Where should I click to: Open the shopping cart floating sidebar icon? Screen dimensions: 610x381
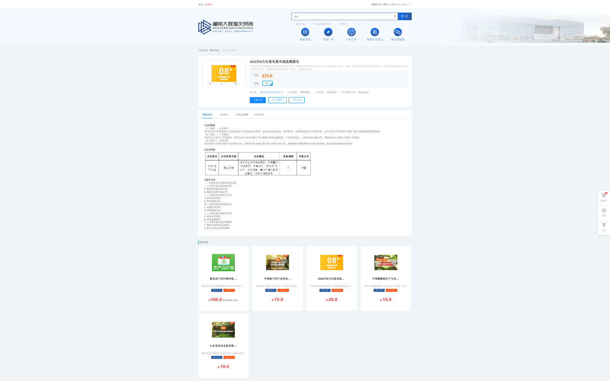[x=604, y=195]
